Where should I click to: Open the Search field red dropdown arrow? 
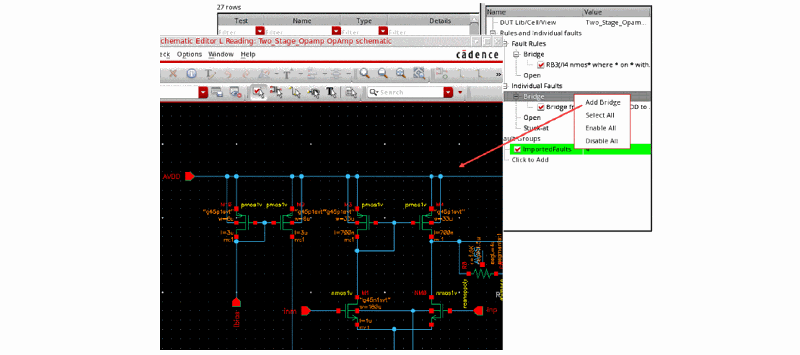448,92
